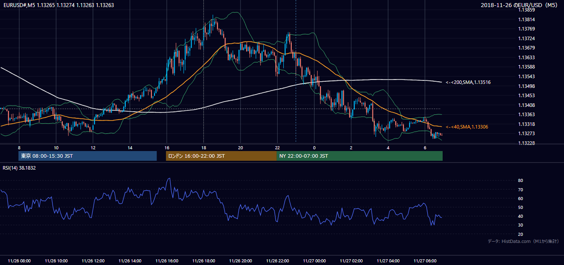
Task: Click price level 1.13318 on the axis
Action: 527,124
